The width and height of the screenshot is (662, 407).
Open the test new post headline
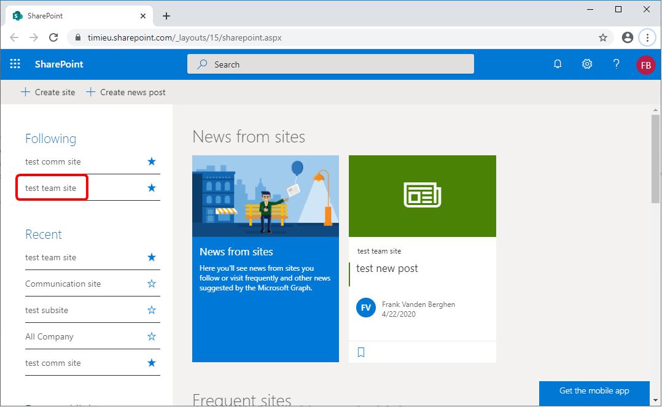click(x=387, y=268)
